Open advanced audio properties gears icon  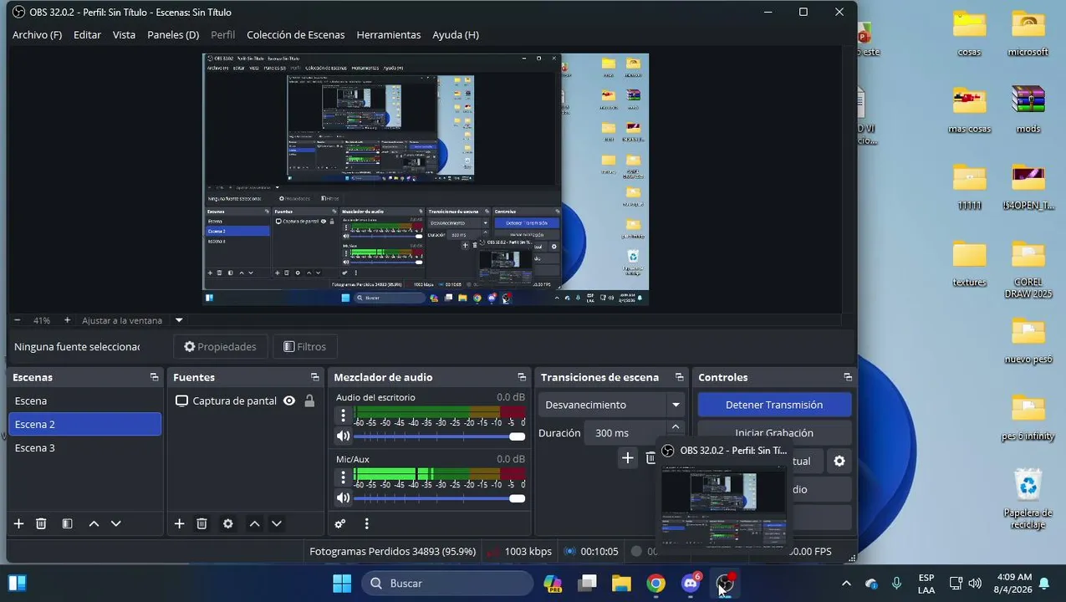click(340, 523)
